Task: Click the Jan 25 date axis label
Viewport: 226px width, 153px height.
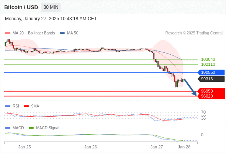Action: [25, 147]
